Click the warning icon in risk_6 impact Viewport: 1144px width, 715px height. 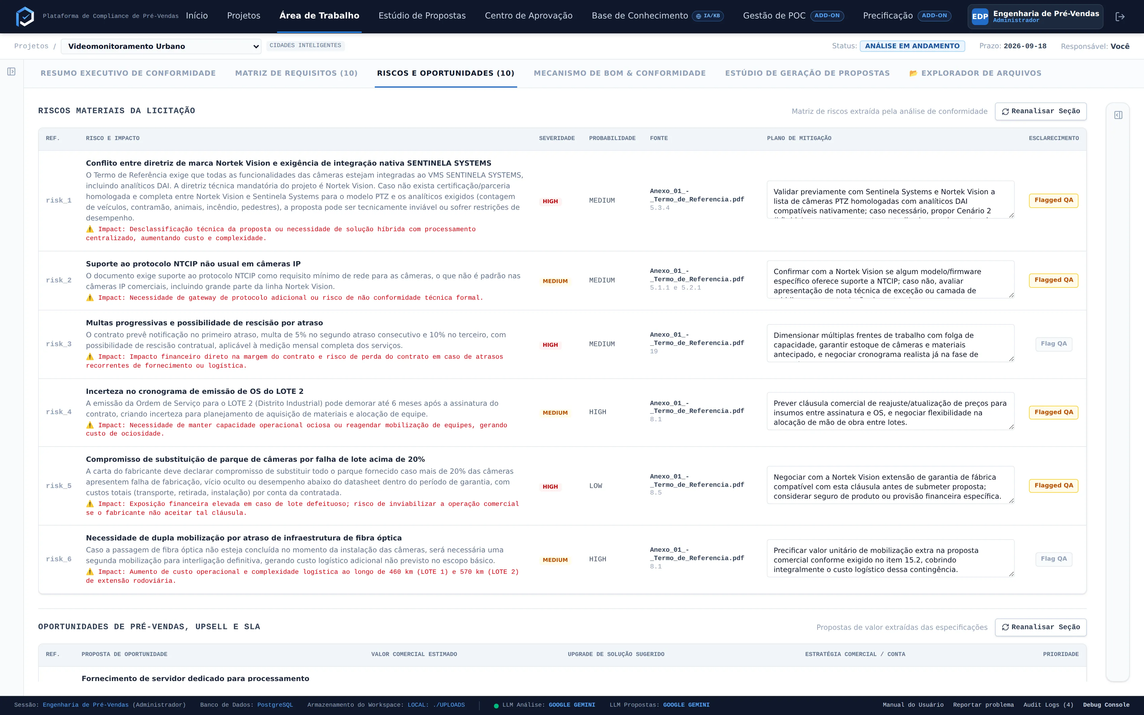(90, 572)
